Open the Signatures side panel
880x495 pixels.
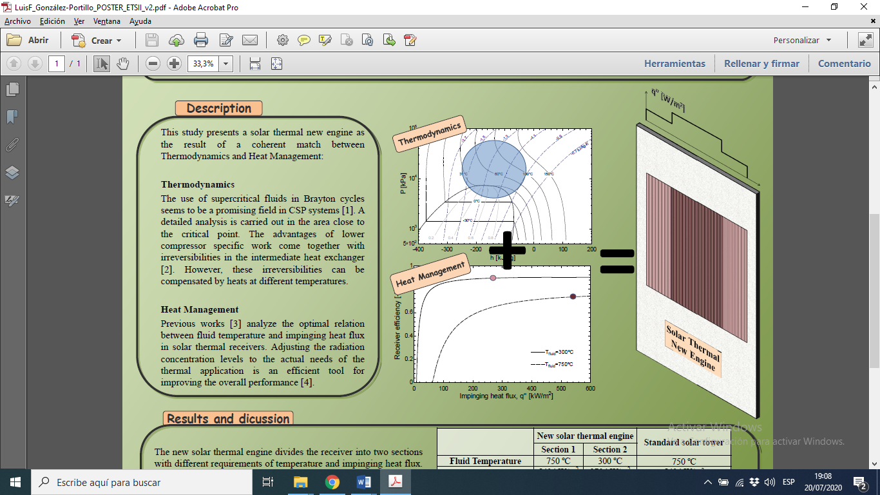pos(12,200)
